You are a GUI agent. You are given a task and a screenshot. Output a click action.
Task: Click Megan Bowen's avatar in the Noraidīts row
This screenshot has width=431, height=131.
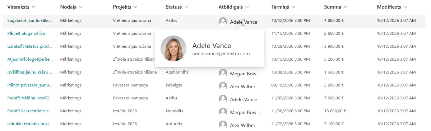[223, 112]
